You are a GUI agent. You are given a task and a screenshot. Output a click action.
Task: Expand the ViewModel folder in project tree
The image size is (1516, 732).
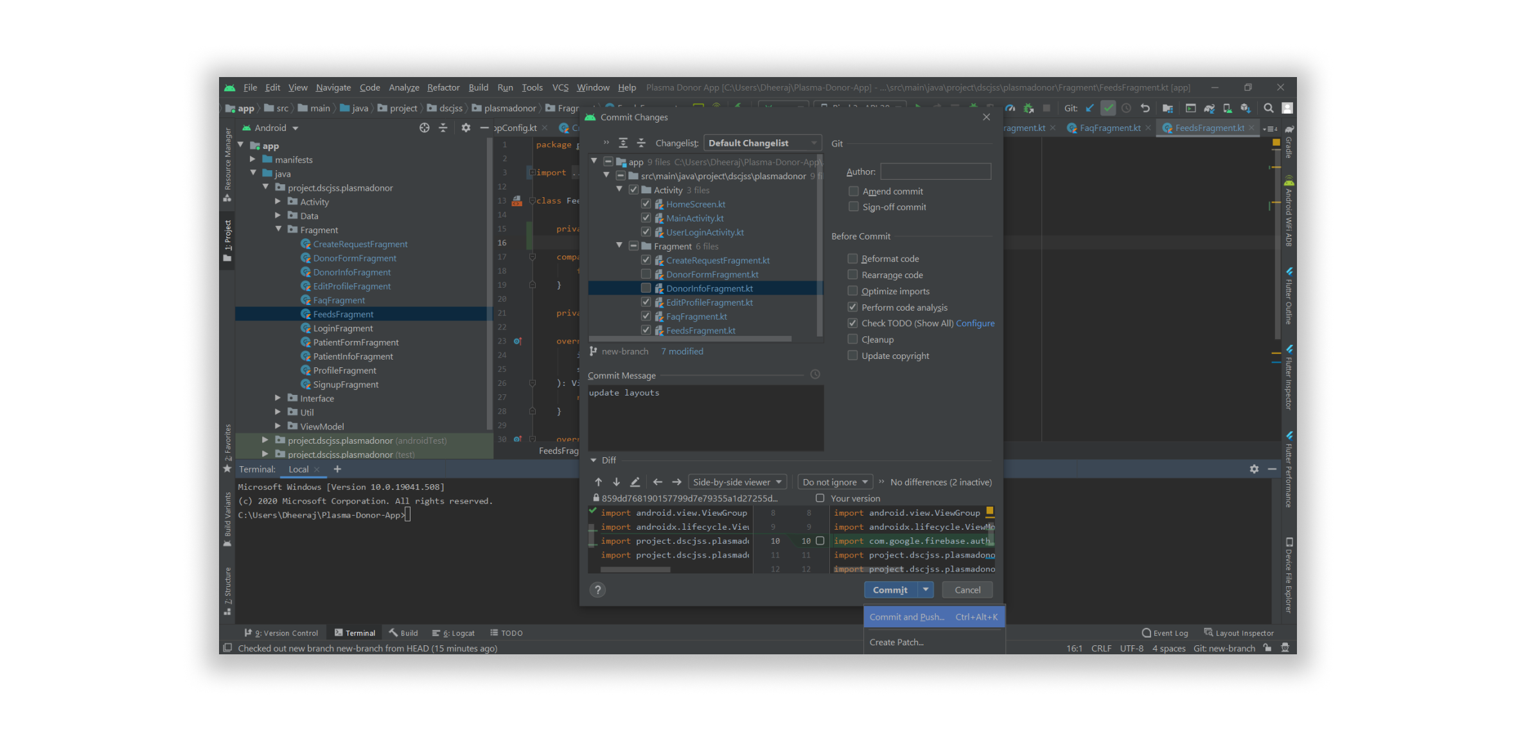[x=278, y=426]
